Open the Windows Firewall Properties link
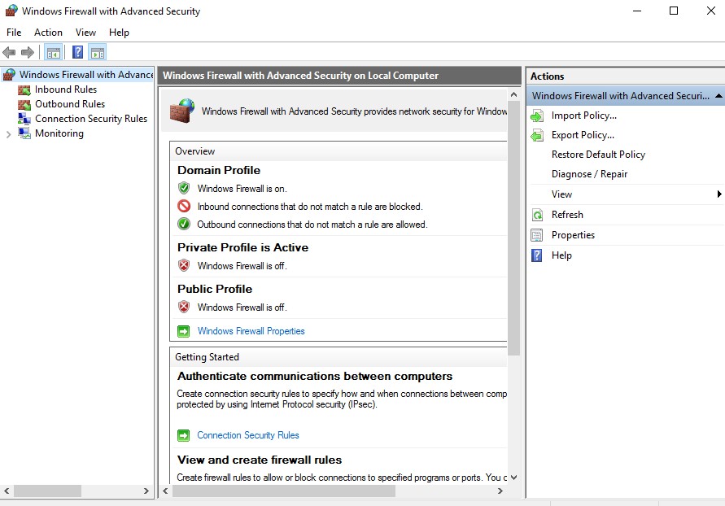Image resolution: width=725 pixels, height=506 pixels. coord(251,331)
